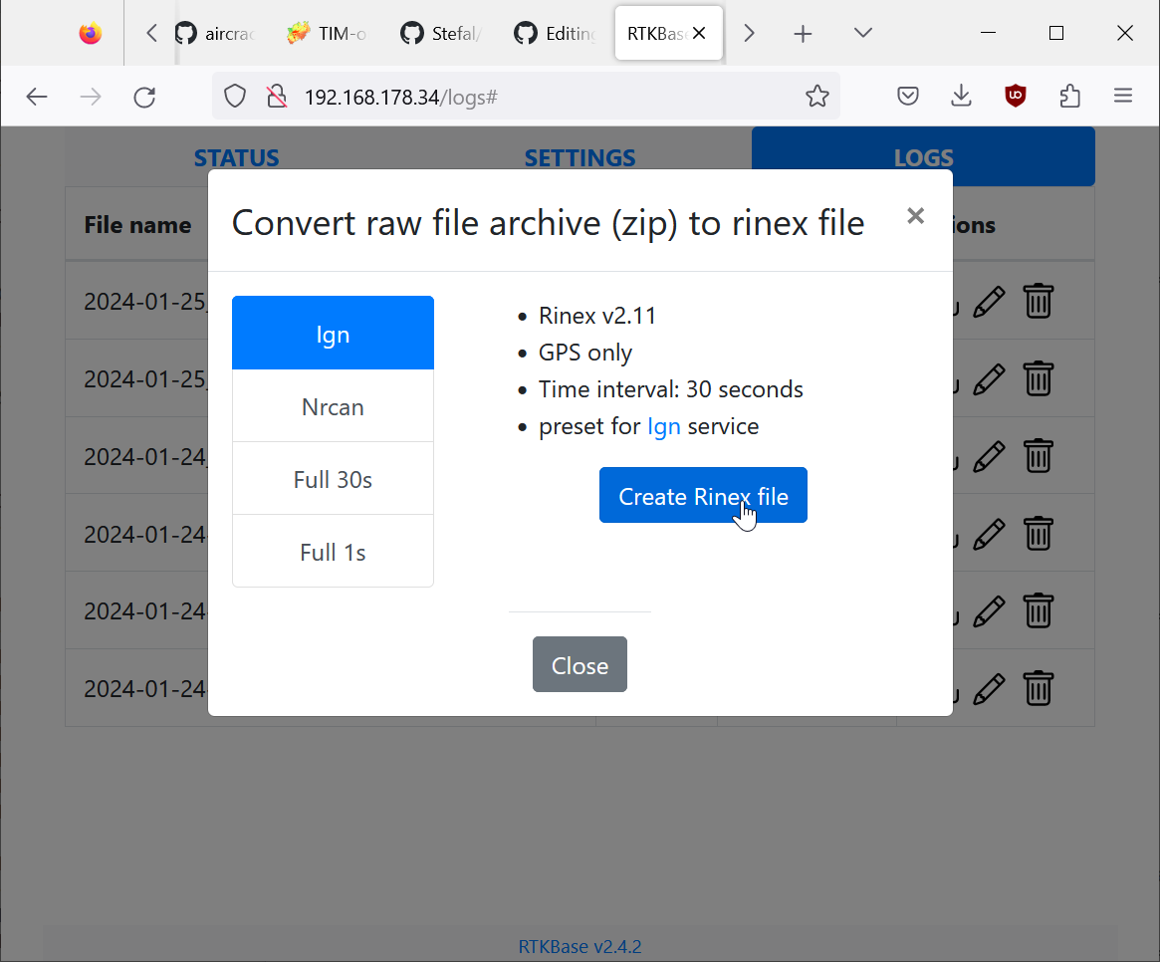Image resolution: width=1160 pixels, height=962 pixels.
Task: Reload the page with the refresh icon
Action: pyautogui.click(x=144, y=97)
